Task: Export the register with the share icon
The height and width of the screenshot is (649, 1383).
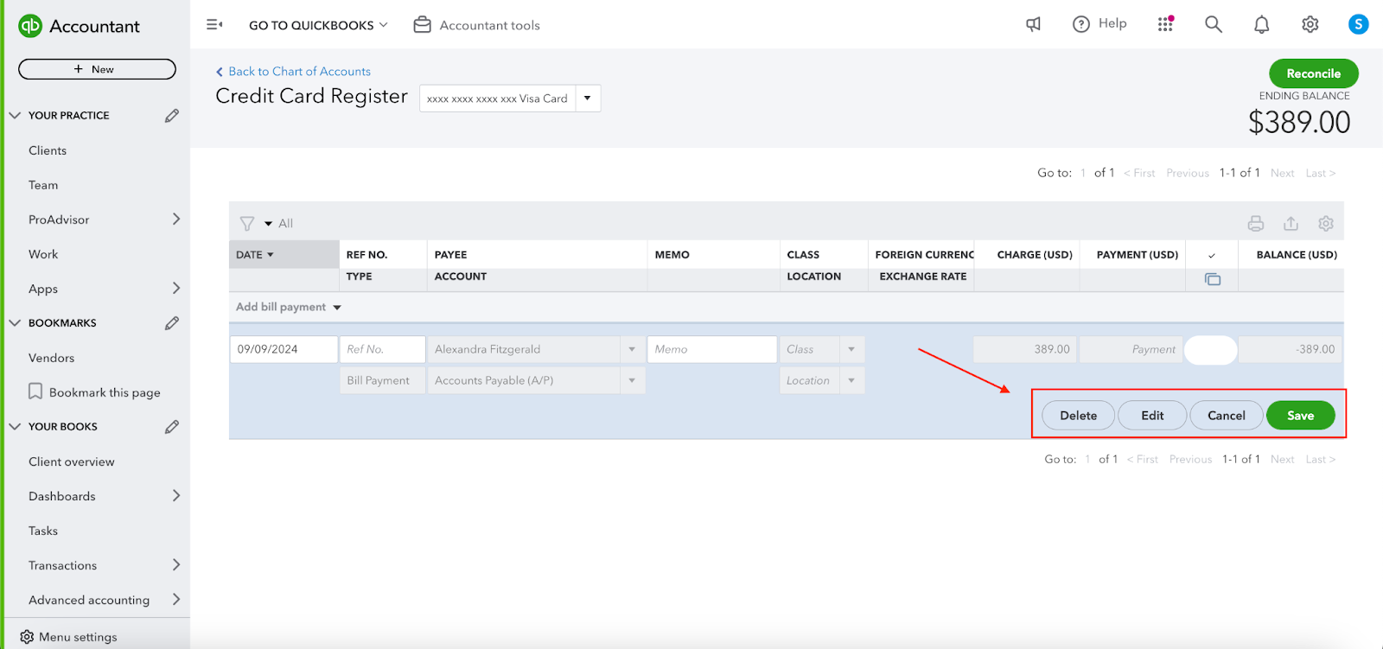Action: pos(1291,223)
